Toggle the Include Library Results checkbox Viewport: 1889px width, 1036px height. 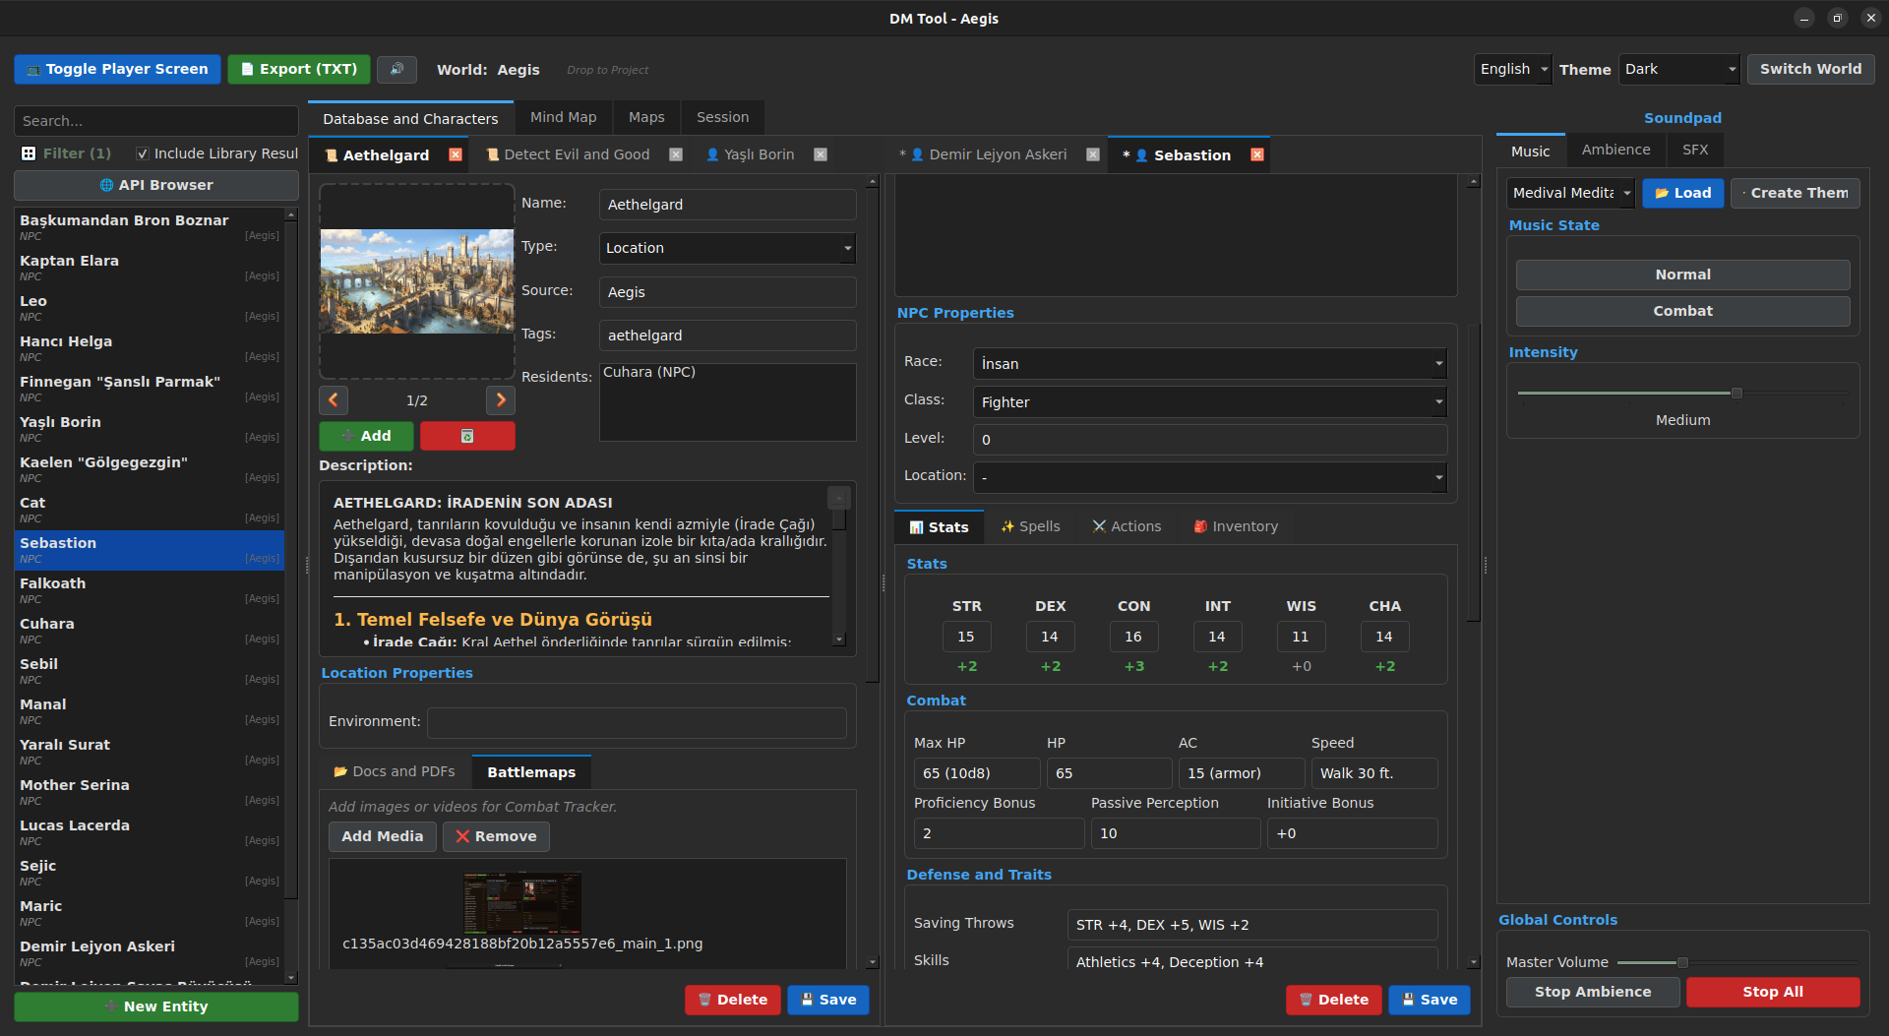[x=143, y=153]
